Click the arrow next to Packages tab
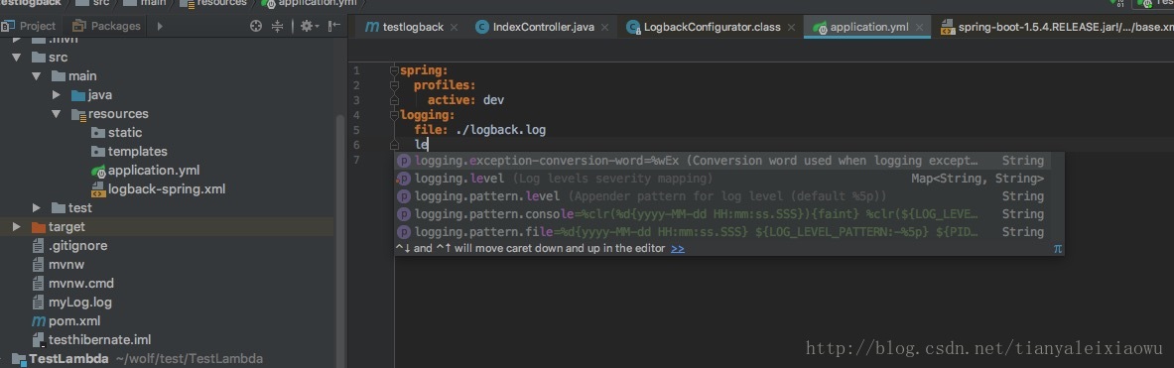 pyautogui.click(x=160, y=26)
